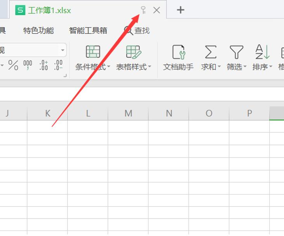Expand the 求和 dropdown arrow
Image resolution: width=284 pixels, height=236 pixels.
[219, 67]
